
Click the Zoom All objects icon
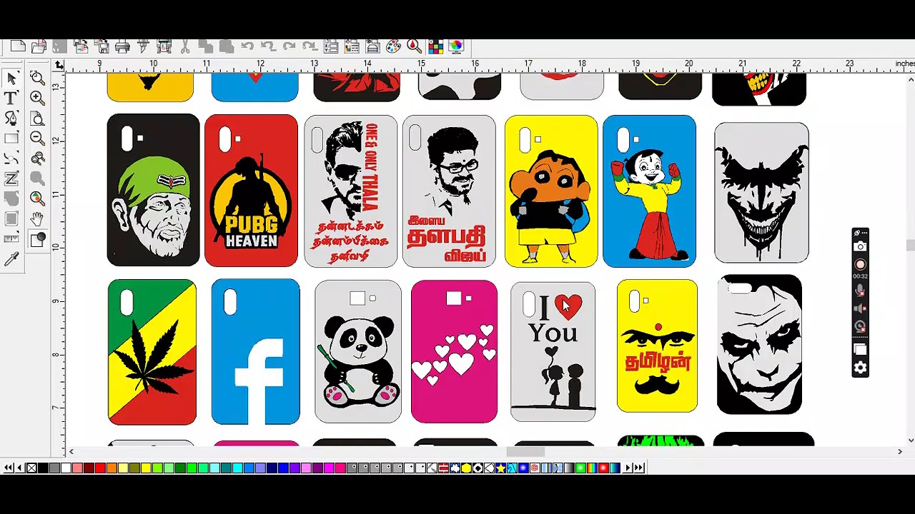[x=37, y=198]
